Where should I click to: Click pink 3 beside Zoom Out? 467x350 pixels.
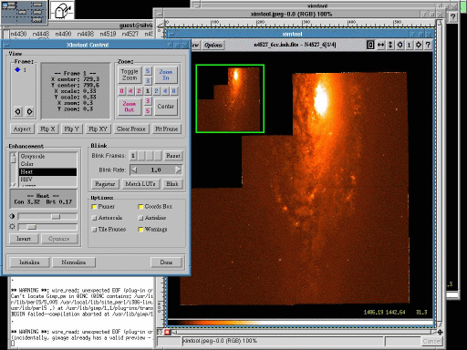pyautogui.click(x=148, y=101)
